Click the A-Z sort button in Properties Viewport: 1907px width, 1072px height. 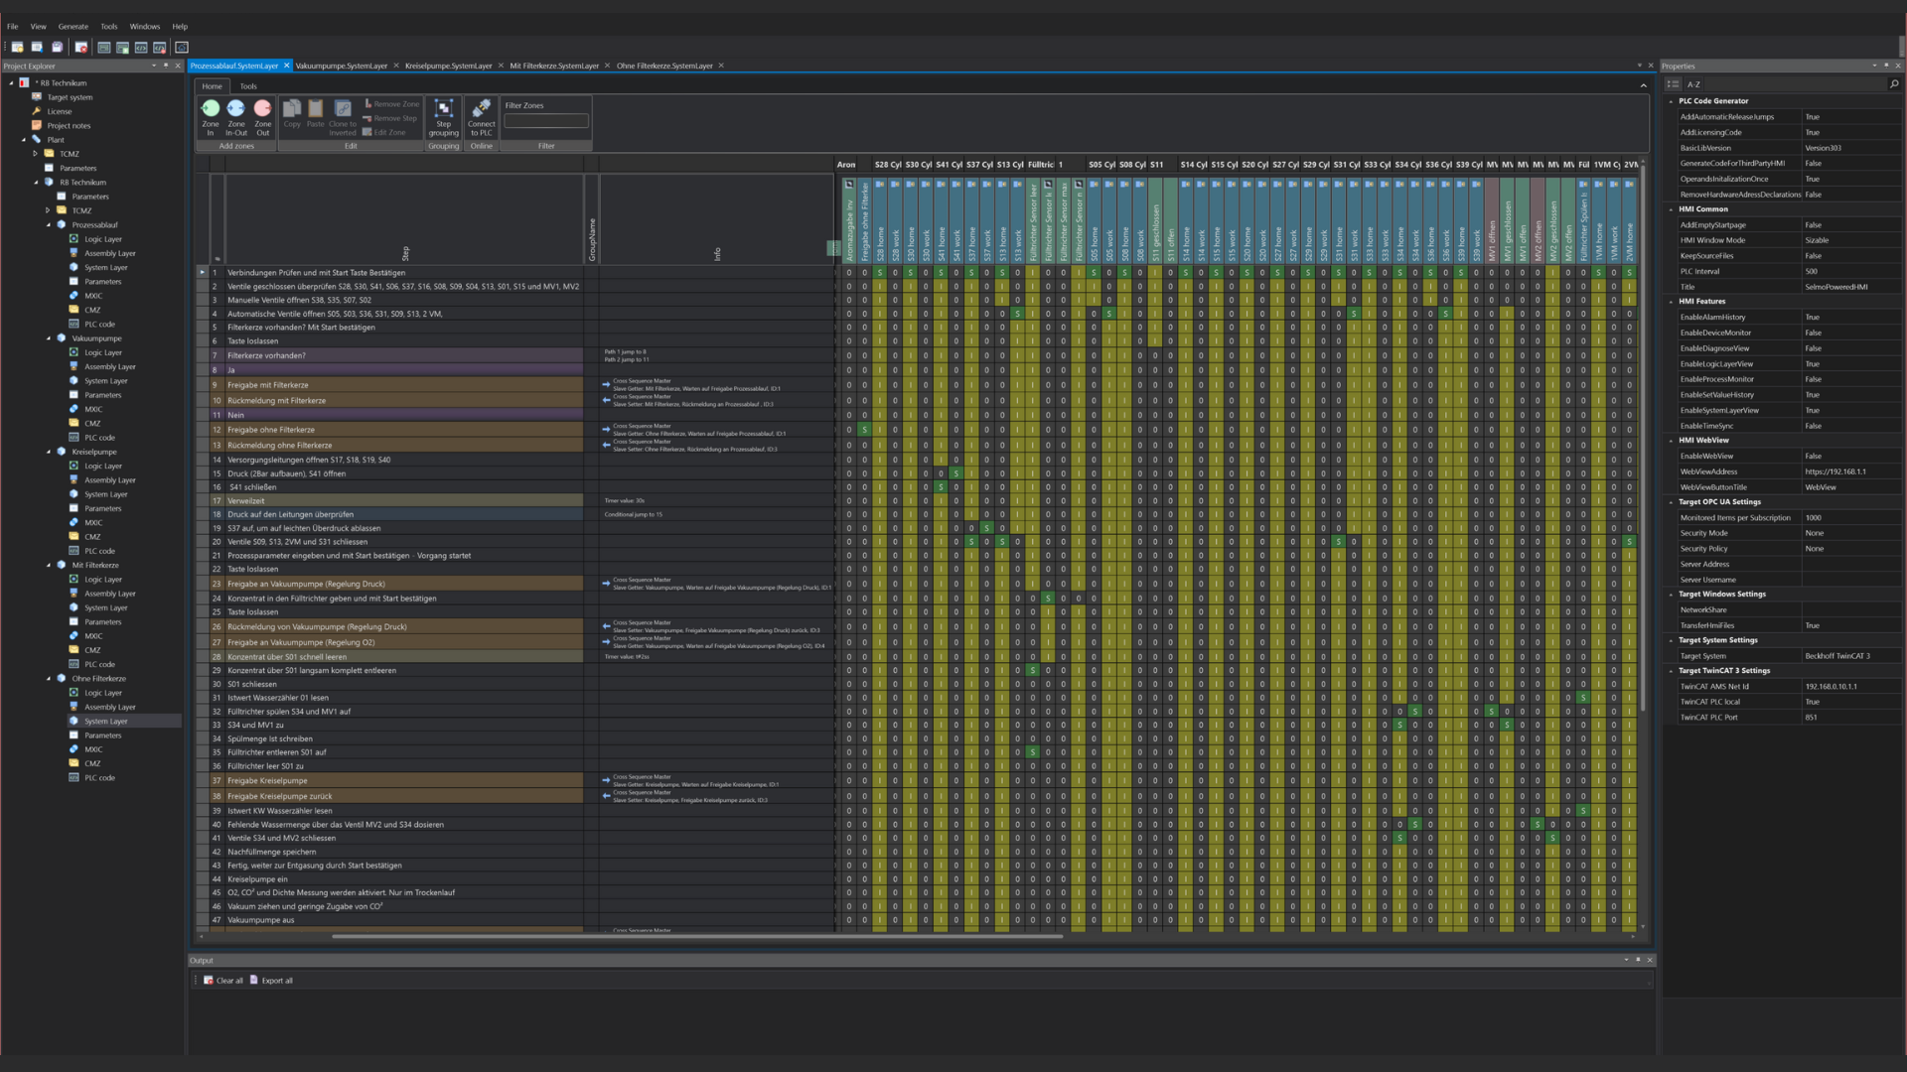pos(1693,84)
